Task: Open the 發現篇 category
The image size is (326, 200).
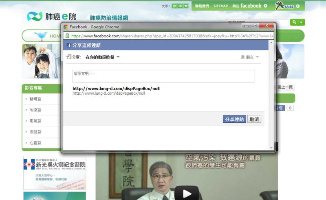Action: (35, 99)
